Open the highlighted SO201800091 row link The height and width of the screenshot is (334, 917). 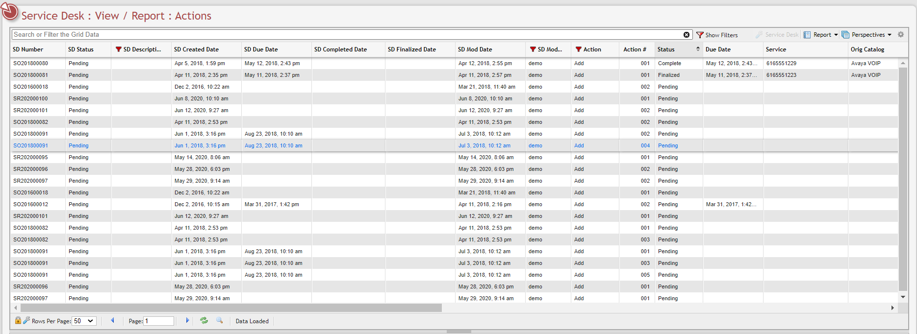click(x=30, y=145)
